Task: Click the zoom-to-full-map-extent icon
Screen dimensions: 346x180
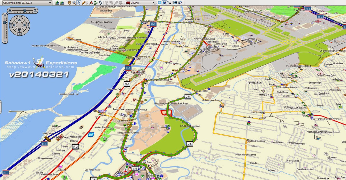Action: point(175,3)
